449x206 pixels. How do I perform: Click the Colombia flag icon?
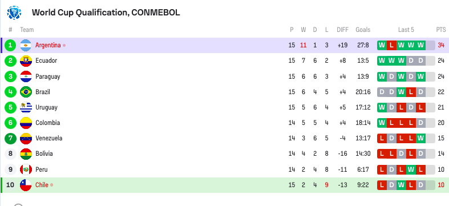[26, 123]
